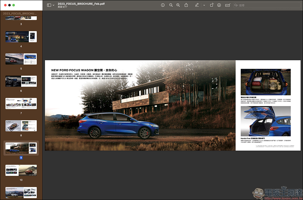The width and height of the screenshot is (303, 200).
Task: Open page 7 thumbnail in sidebar
Action: tap(21, 104)
